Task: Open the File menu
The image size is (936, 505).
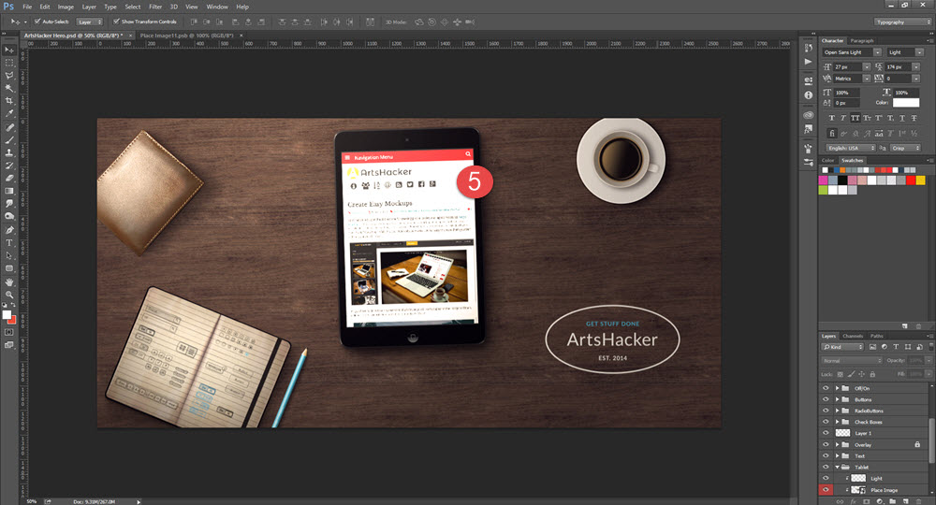Action: pos(27,7)
